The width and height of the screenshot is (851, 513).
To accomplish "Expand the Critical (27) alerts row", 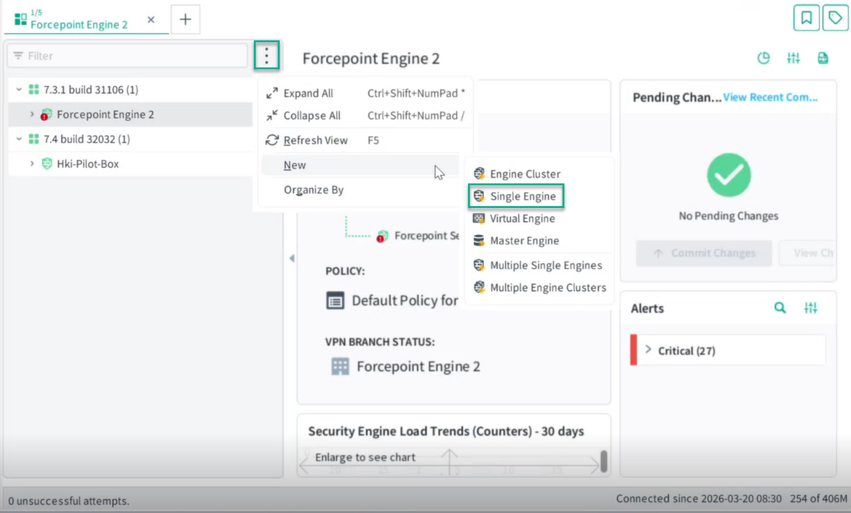I will (x=648, y=350).
